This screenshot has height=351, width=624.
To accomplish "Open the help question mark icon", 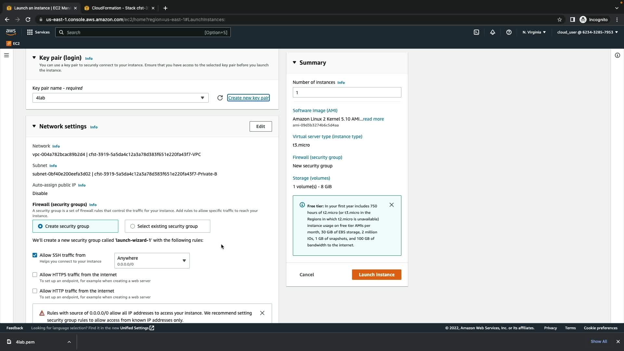I will point(509,32).
